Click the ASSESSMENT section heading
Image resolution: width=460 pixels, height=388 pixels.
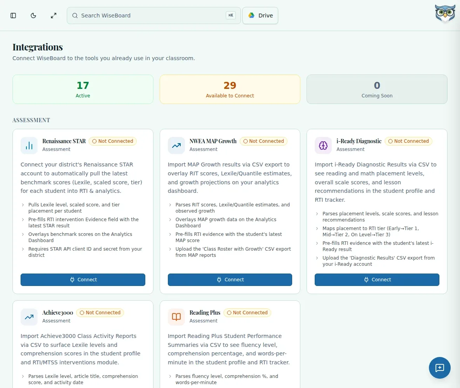click(x=31, y=120)
